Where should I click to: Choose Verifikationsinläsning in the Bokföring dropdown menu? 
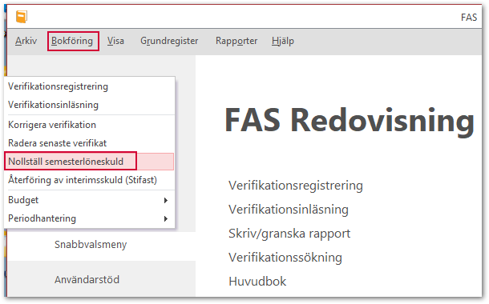point(90,105)
